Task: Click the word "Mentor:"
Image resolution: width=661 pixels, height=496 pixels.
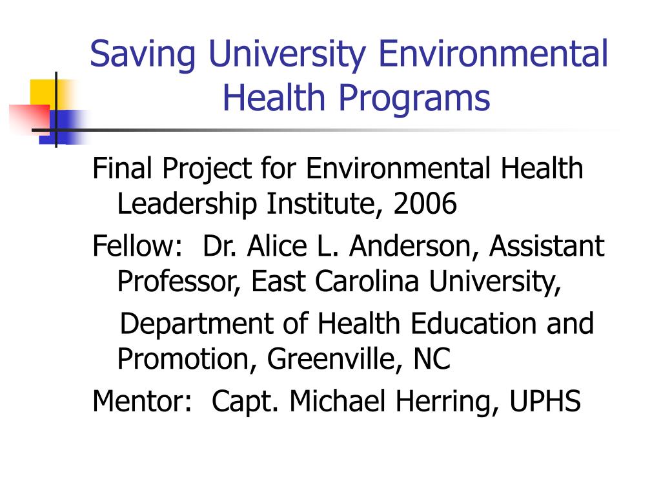Action: tap(142, 401)
